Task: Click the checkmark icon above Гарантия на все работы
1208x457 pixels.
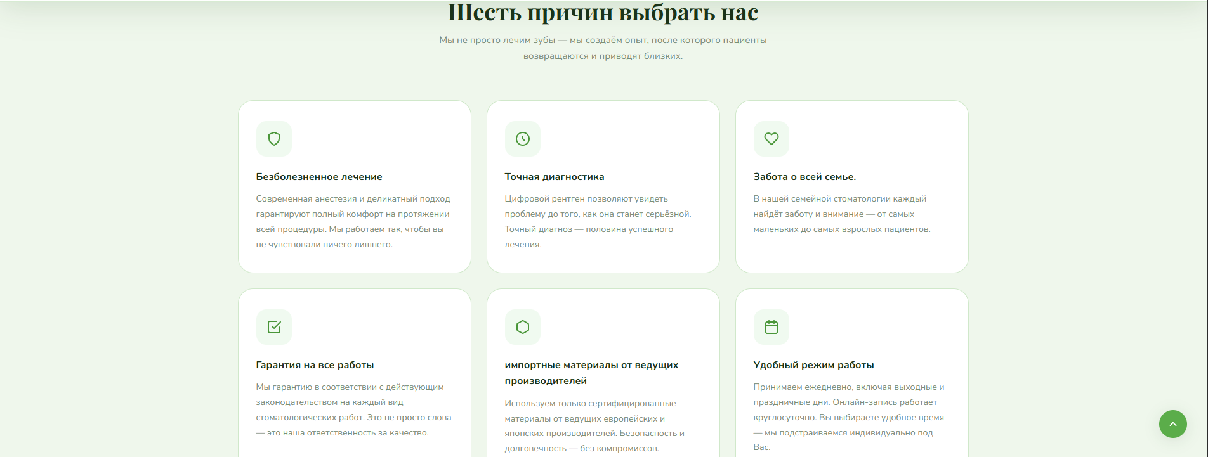Action: [x=274, y=327]
